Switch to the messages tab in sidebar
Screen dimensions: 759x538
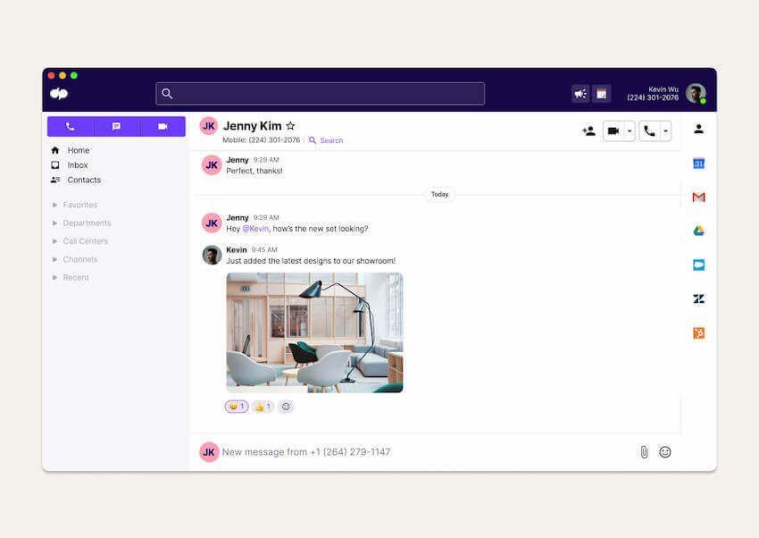coord(116,126)
